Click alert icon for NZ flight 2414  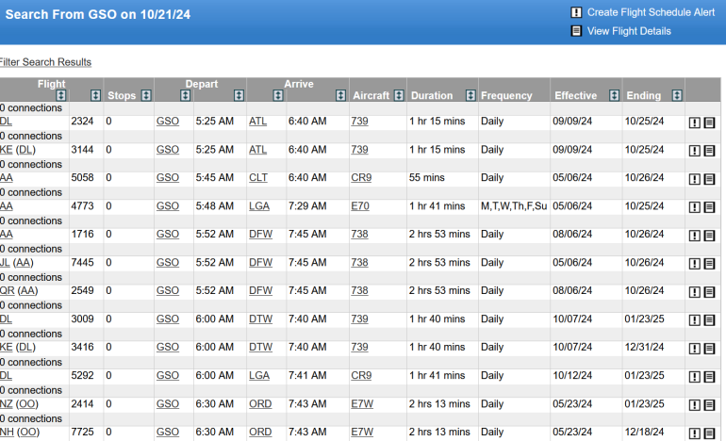click(x=694, y=405)
